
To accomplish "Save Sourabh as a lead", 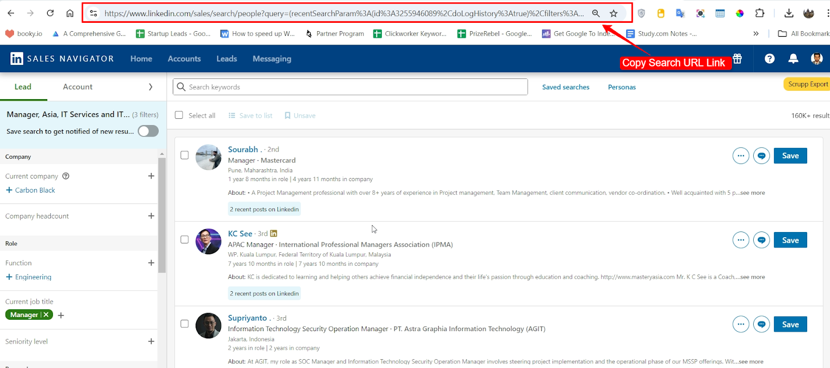I will 790,156.
